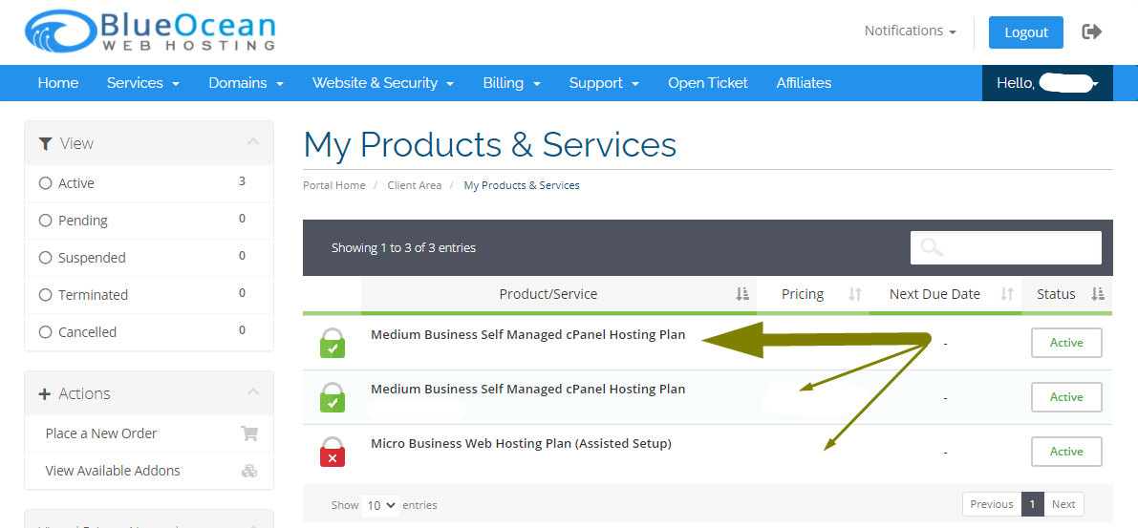Click the BlueOcean Web Hosting logo
The height and width of the screenshot is (528, 1138).
[150, 32]
